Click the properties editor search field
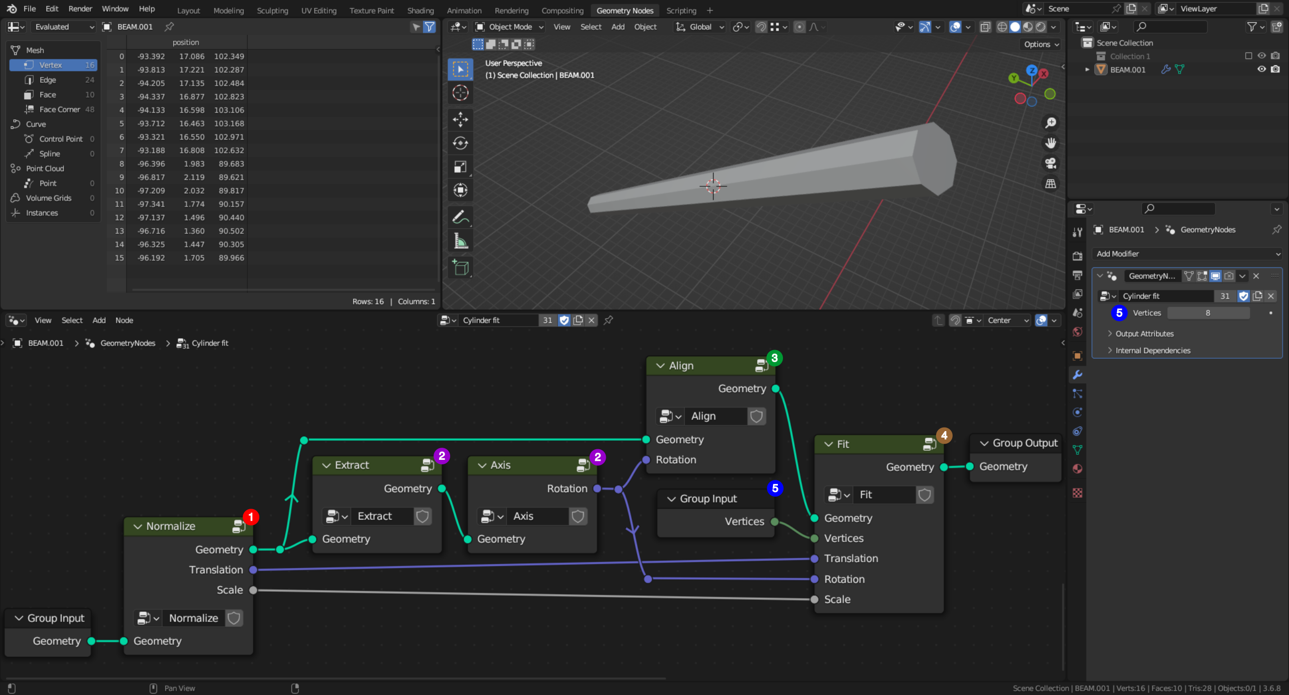The width and height of the screenshot is (1289, 695). pos(1178,208)
